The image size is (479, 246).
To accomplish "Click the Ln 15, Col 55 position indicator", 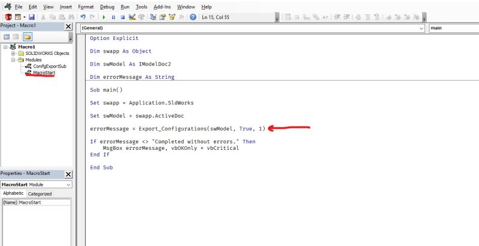I will click(216, 17).
